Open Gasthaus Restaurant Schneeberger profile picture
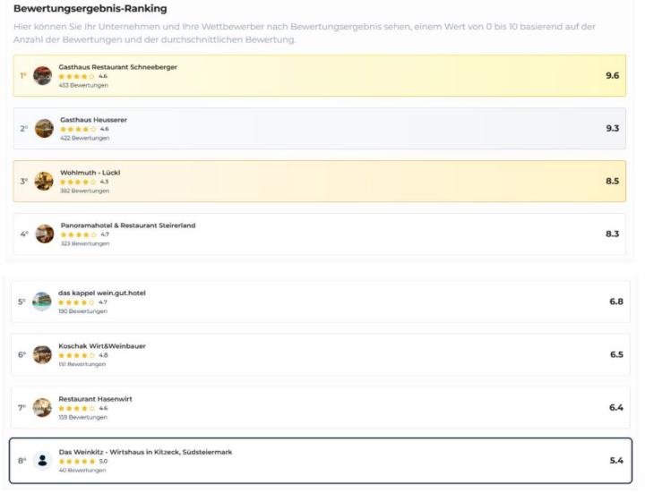 click(42, 75)
